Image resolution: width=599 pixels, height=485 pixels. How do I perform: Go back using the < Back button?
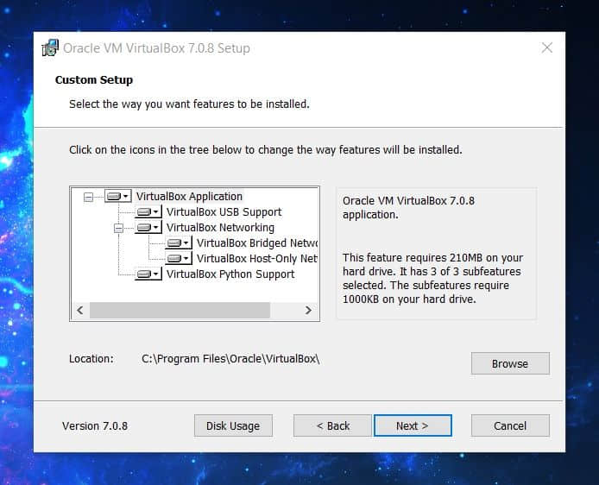pyautogui.click(x=332, y=425)
